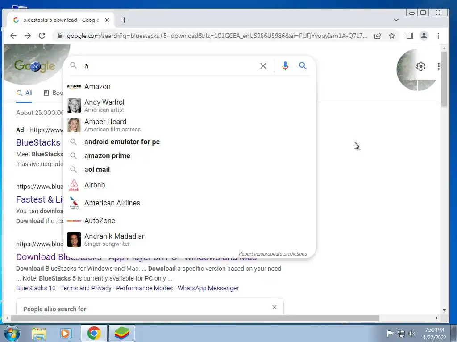Open the Chrome profile avatar

pyautogui.click(x=424, y=36)
